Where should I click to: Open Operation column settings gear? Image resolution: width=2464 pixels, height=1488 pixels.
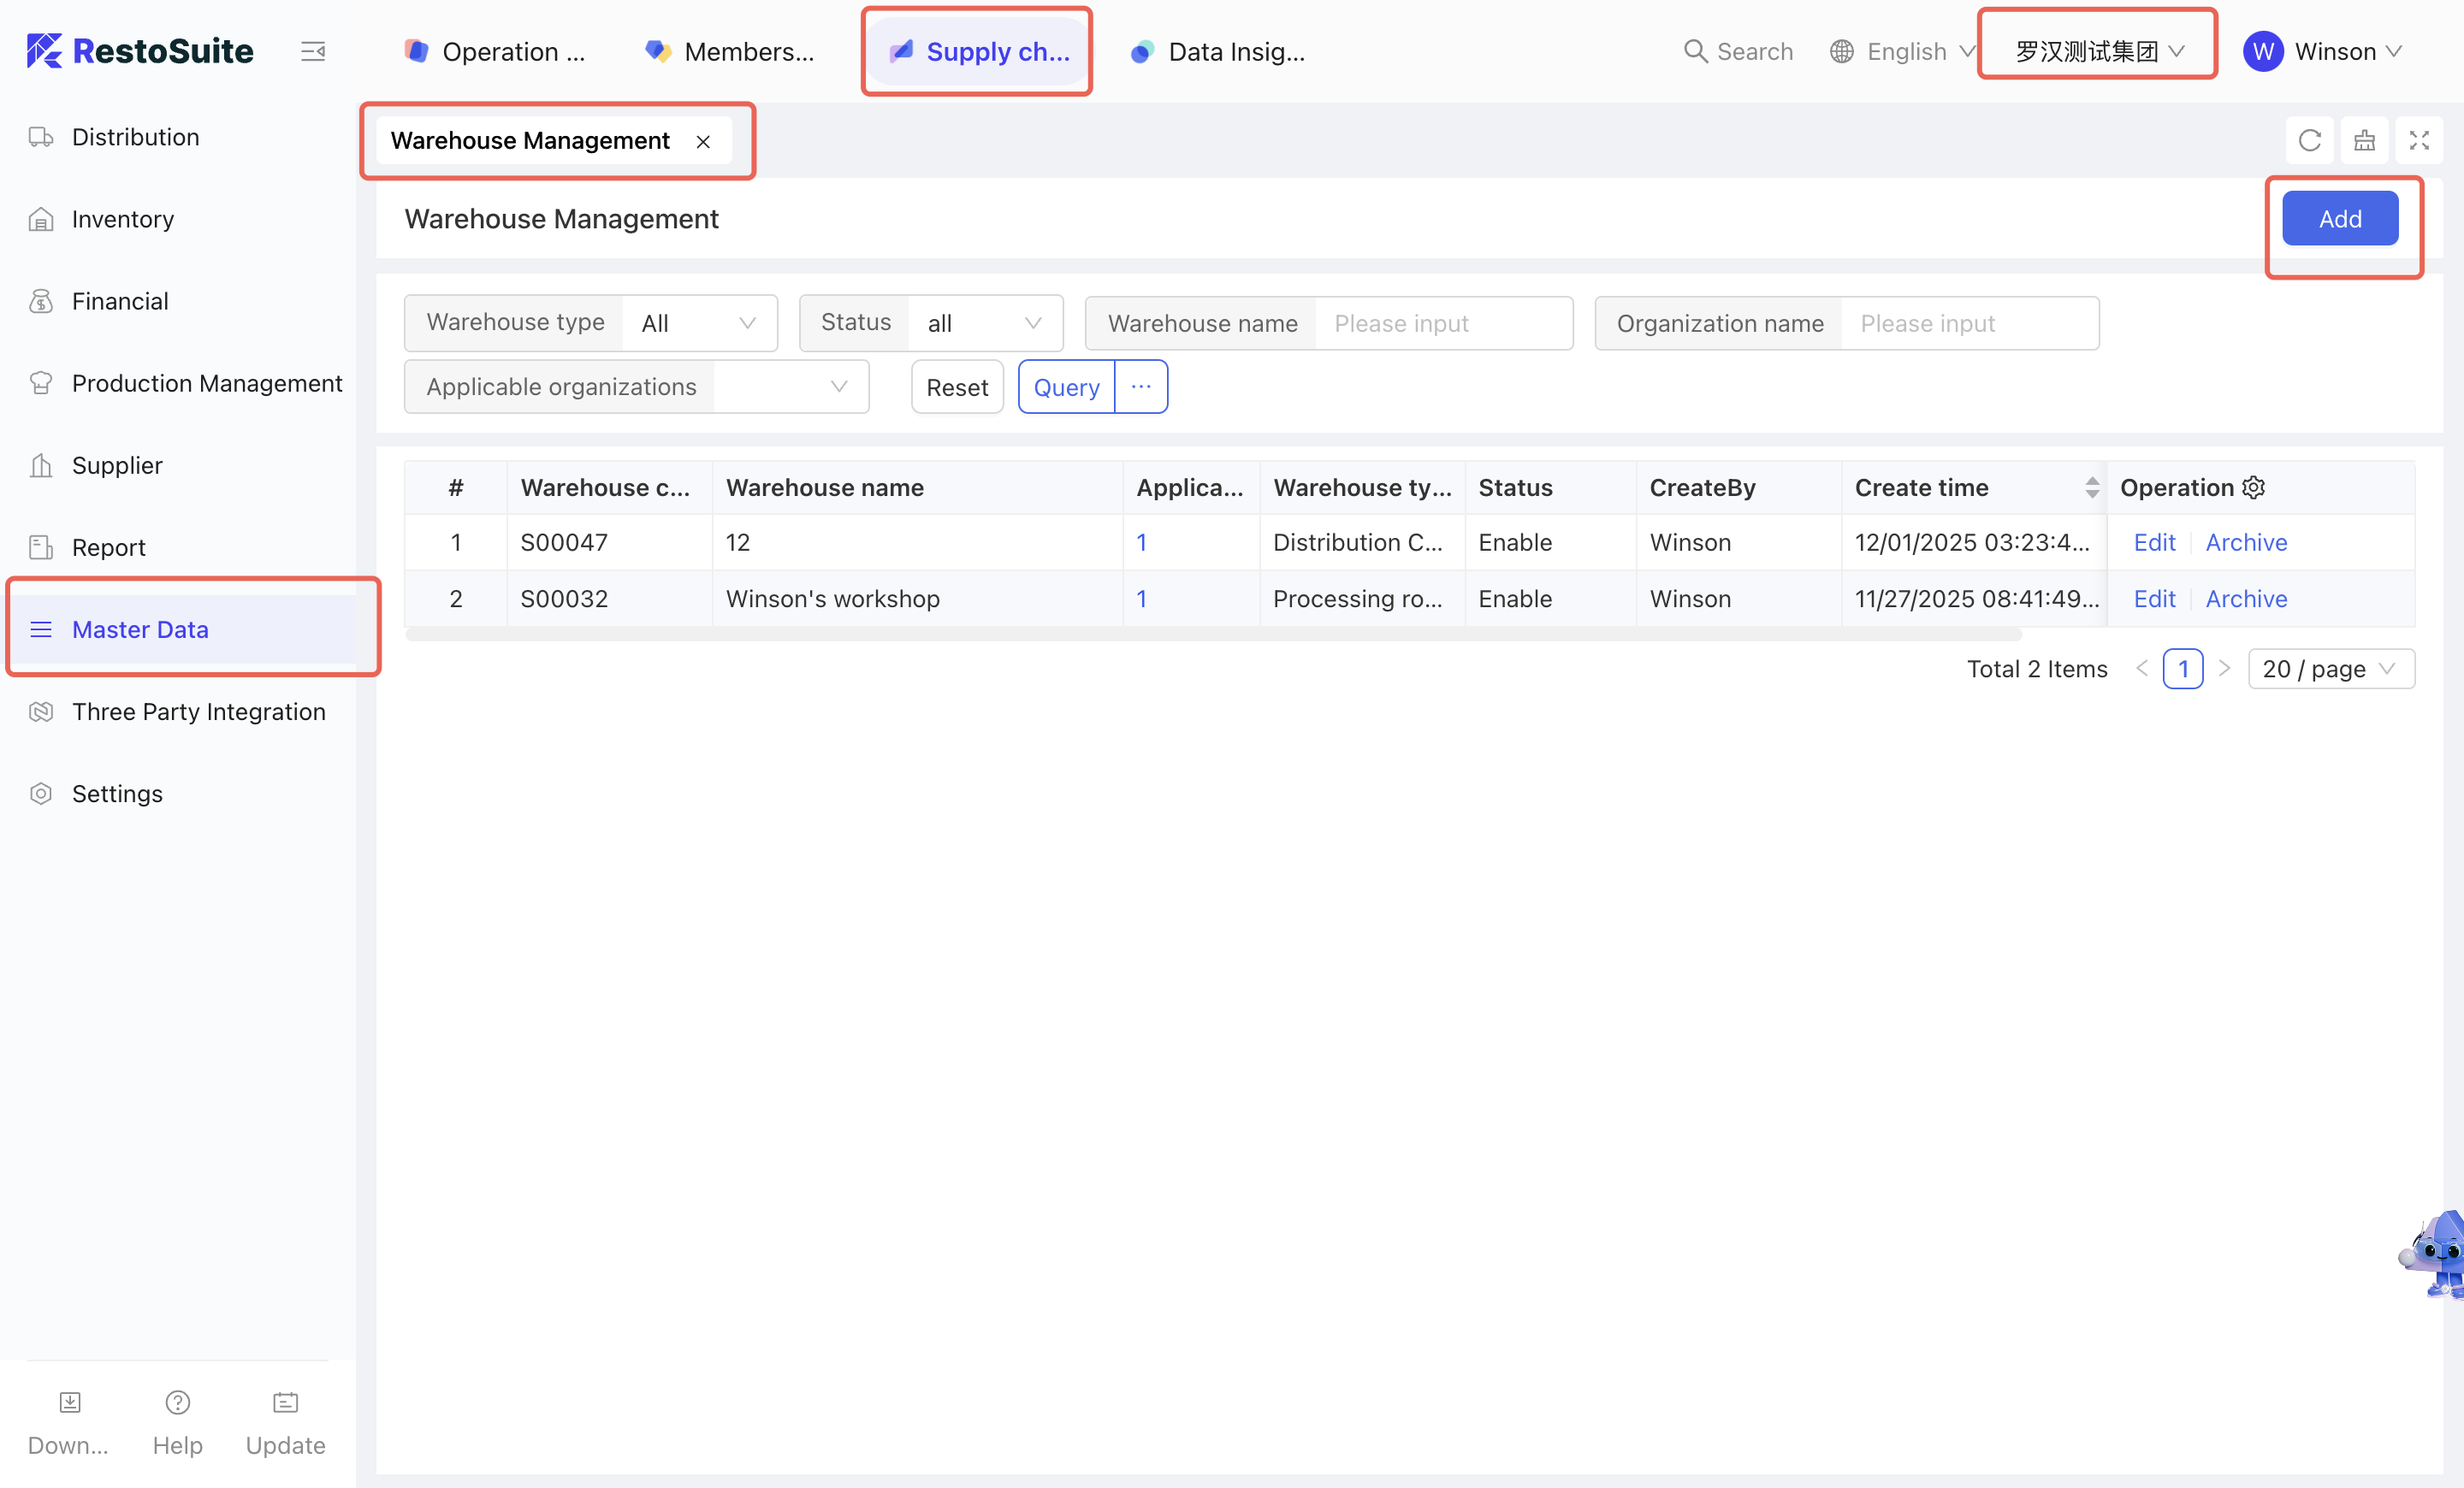[x=2253, y=487]
